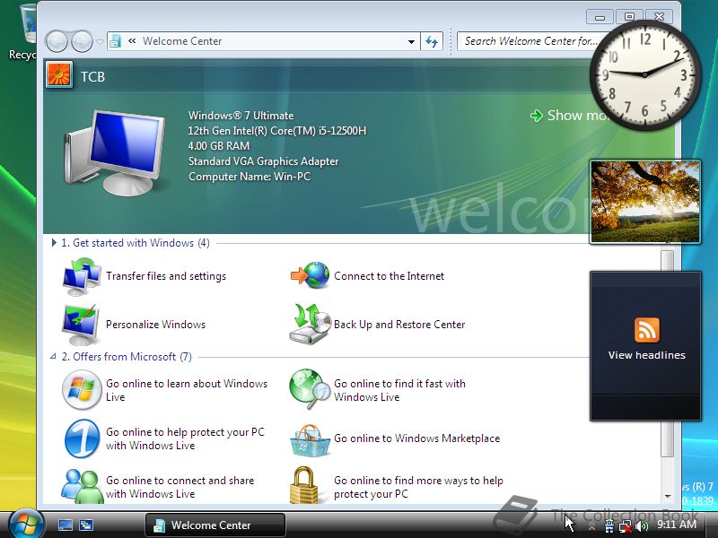Click Go online to connect and share text
718x538 pixels.
tap(179, 487)
